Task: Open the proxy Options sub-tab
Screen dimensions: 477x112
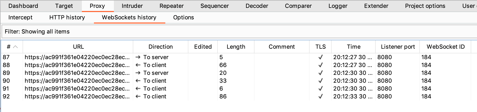Action: pyautogui.click(x=183, y=18)
